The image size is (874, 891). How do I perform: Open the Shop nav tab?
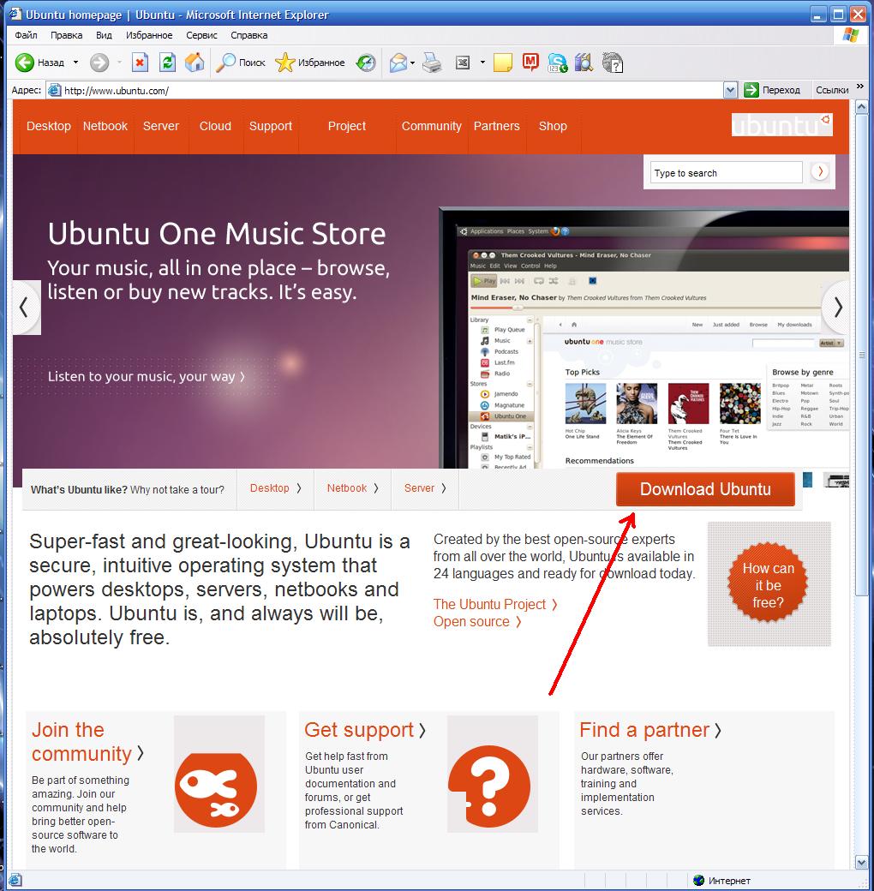pos(553,126)
